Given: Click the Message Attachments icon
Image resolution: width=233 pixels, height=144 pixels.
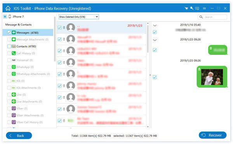Looking at the screenshot, I should tap(14, 39).
